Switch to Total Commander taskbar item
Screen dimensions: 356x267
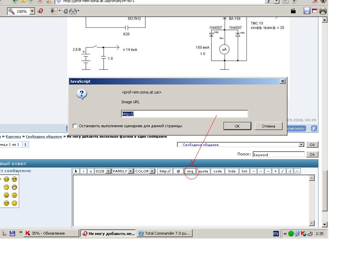165,234
